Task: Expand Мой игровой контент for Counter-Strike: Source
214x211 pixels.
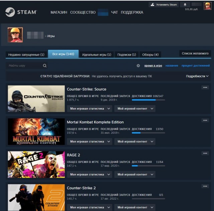Action: pos(135,109)
